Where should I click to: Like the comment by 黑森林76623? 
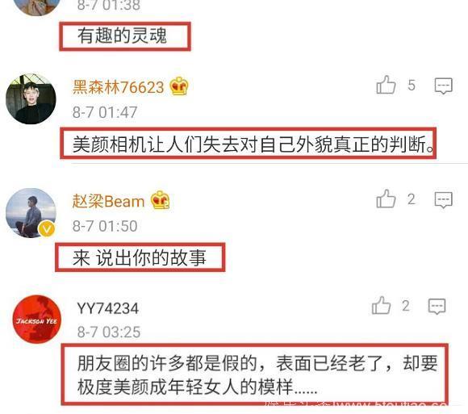[387, 85]
